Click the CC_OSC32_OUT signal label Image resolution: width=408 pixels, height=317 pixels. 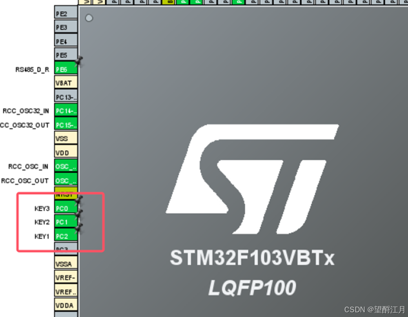(25, 125)
